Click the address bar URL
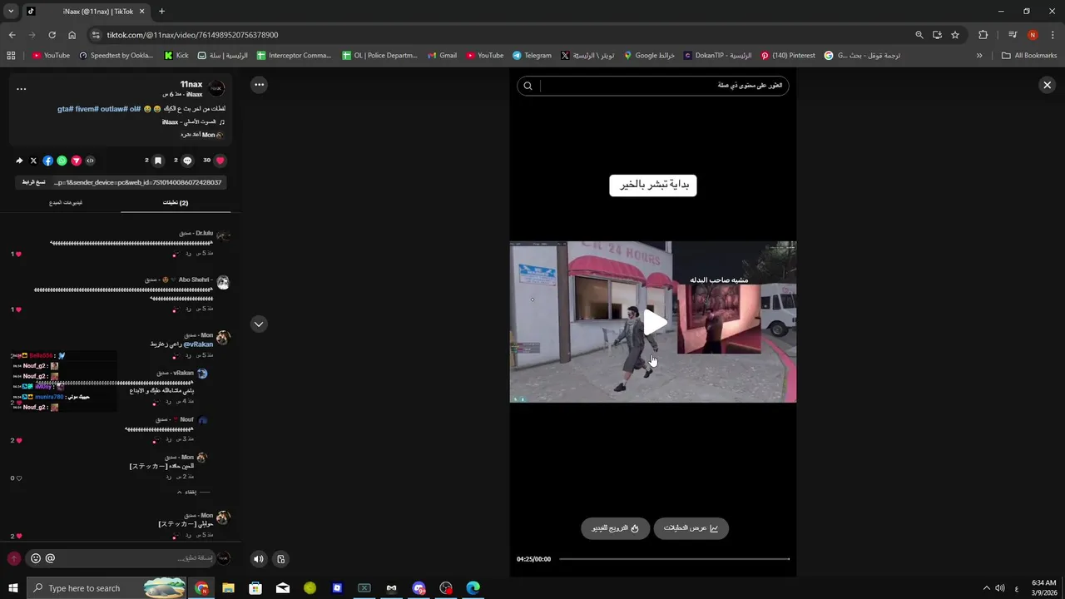 [x=192, y=35]
